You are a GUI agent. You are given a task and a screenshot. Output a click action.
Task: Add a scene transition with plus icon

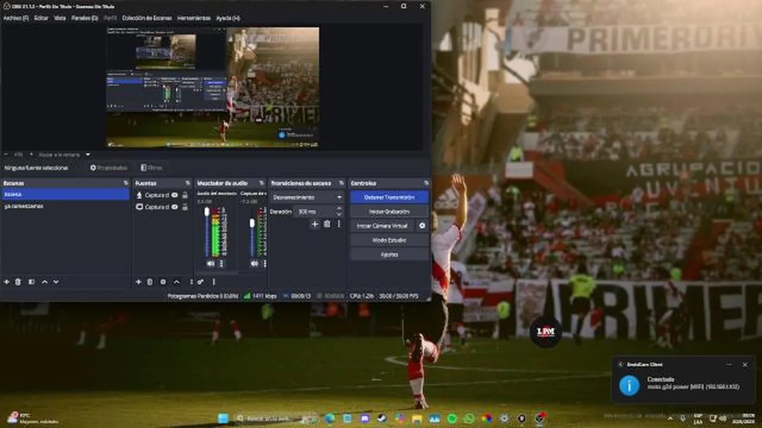[x=315, y=224]
